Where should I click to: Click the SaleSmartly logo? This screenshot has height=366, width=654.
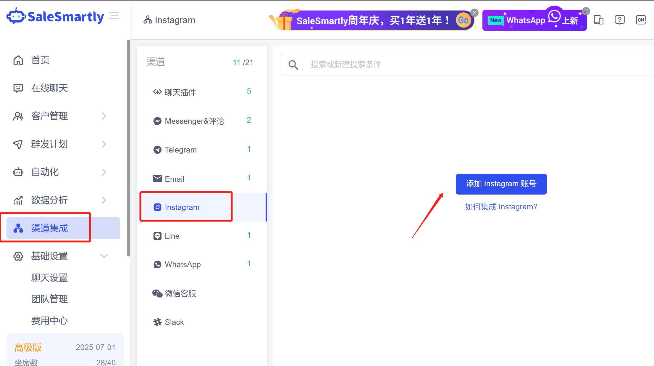point(55,16)
